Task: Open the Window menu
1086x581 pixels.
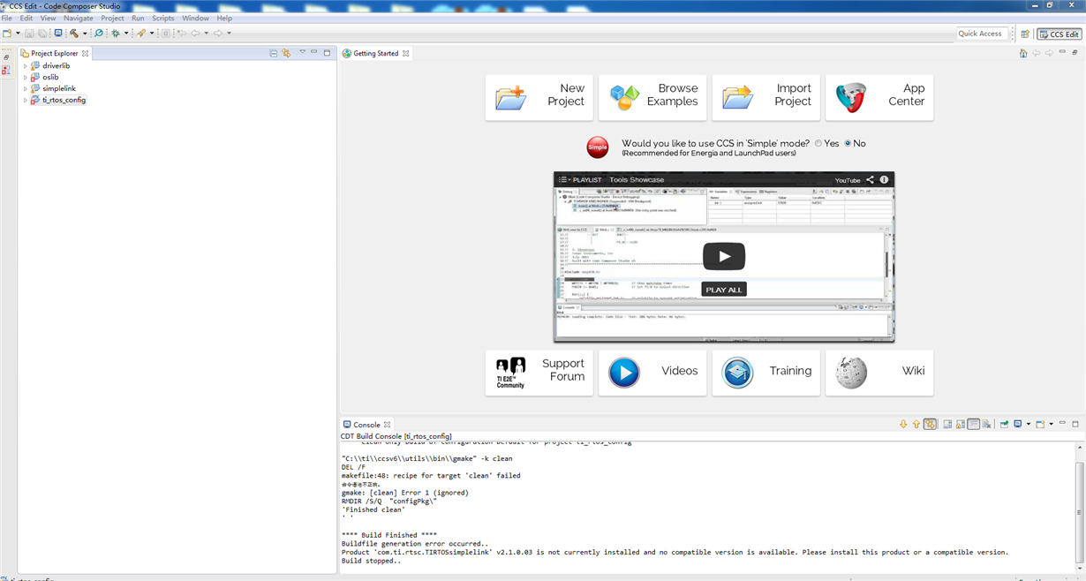Action: (x=196, y=18)
